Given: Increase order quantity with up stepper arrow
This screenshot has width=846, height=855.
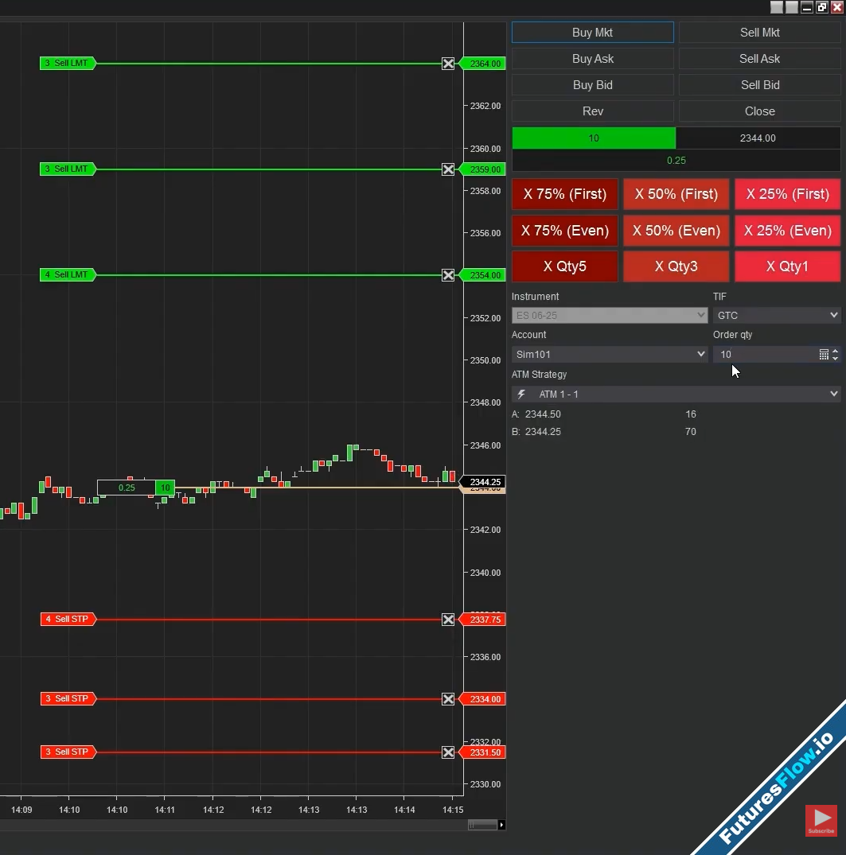Looking at the screenshot, I should click(x=835, y=351).
